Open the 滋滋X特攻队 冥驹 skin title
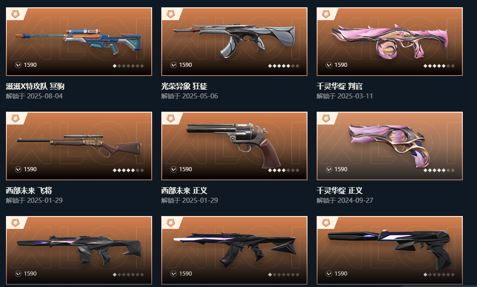The width and height of the screenshot is (477, 287). point(35,86)
